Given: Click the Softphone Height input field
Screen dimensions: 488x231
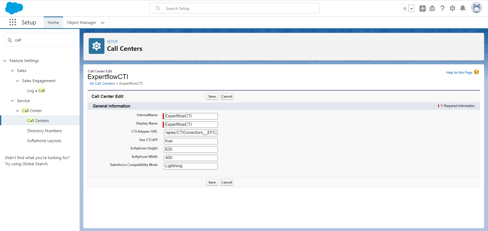Looking at the screenshot, I should click(x=191, y=149).
